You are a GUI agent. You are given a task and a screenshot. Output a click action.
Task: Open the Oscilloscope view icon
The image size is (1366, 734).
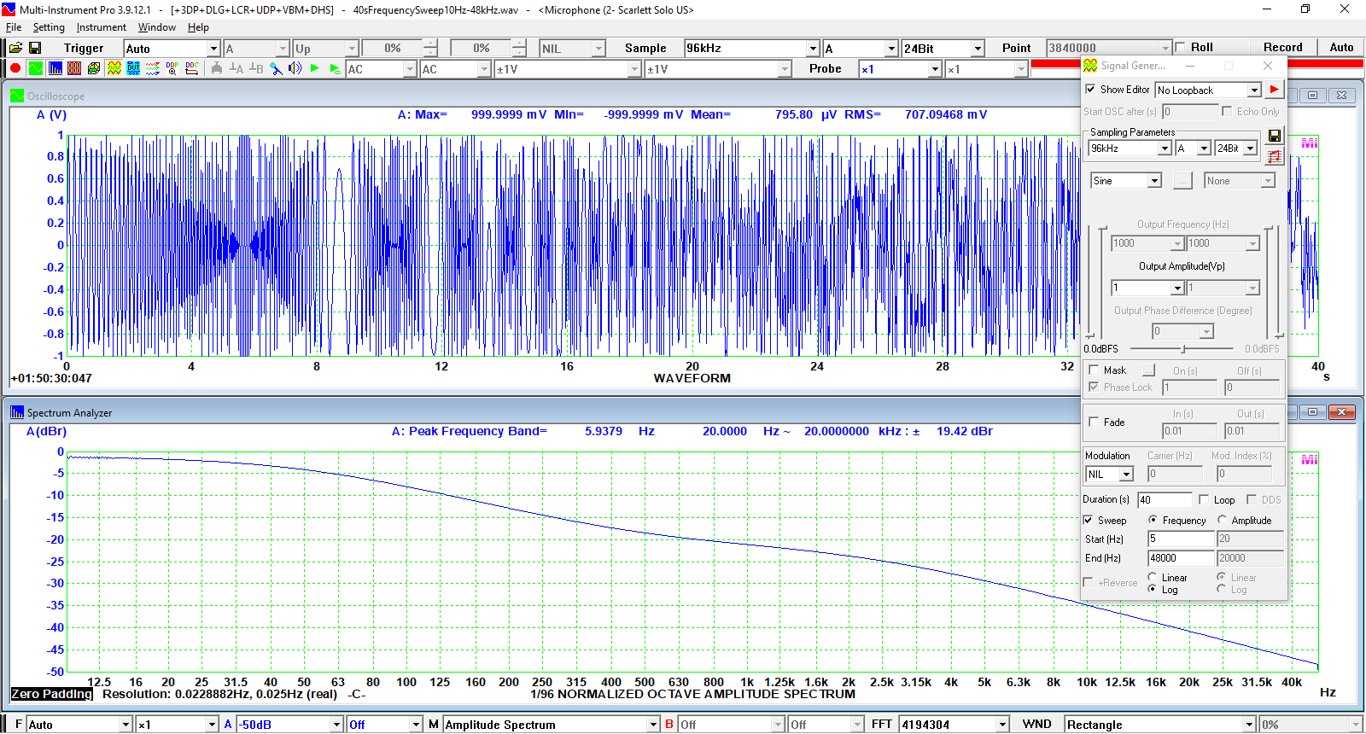pyautogui.click(x=35, y=68)
